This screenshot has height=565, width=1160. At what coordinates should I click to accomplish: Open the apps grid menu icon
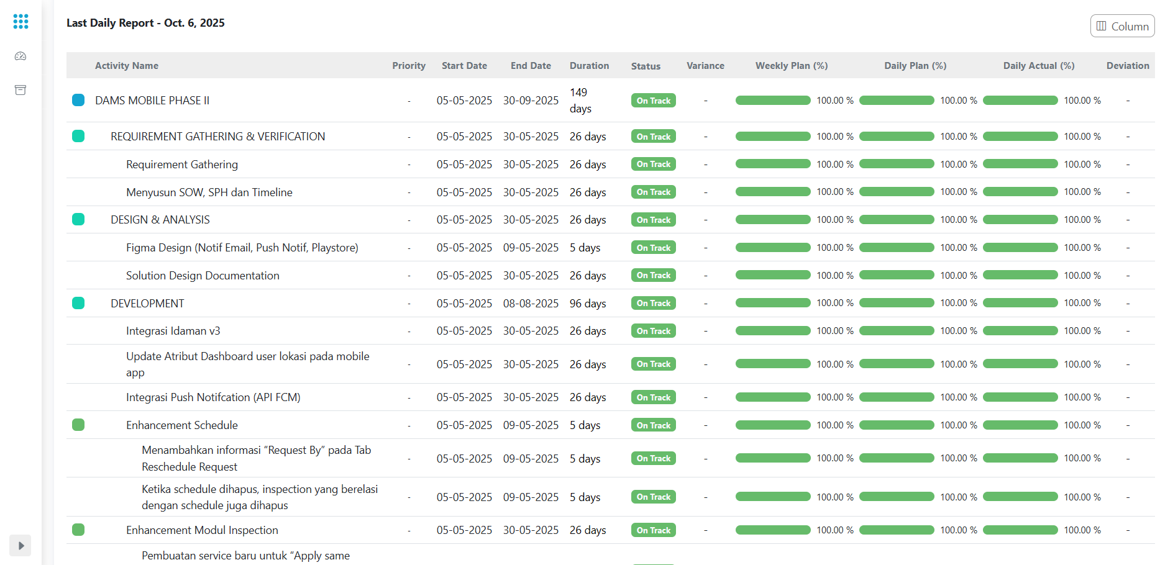click(21, 22)
